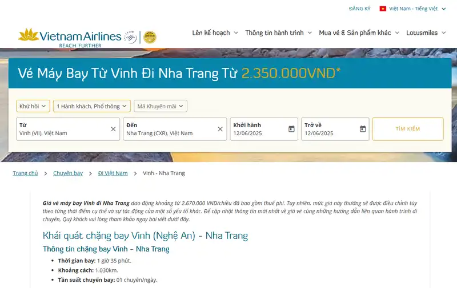This screenshot has width=457, height=288.
Task: Click the gold star rating badge
Action: (x=150, y=37)
